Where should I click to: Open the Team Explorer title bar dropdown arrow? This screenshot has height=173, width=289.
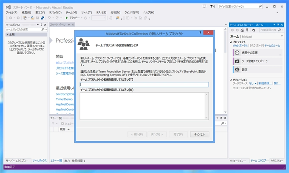click(x=274, y=25)
